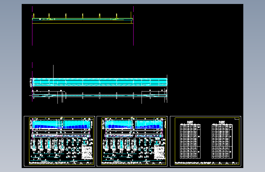Click the left table in the tables sheet
The height and width of the screenshot is (172, 265).
(x=190, y=141)
